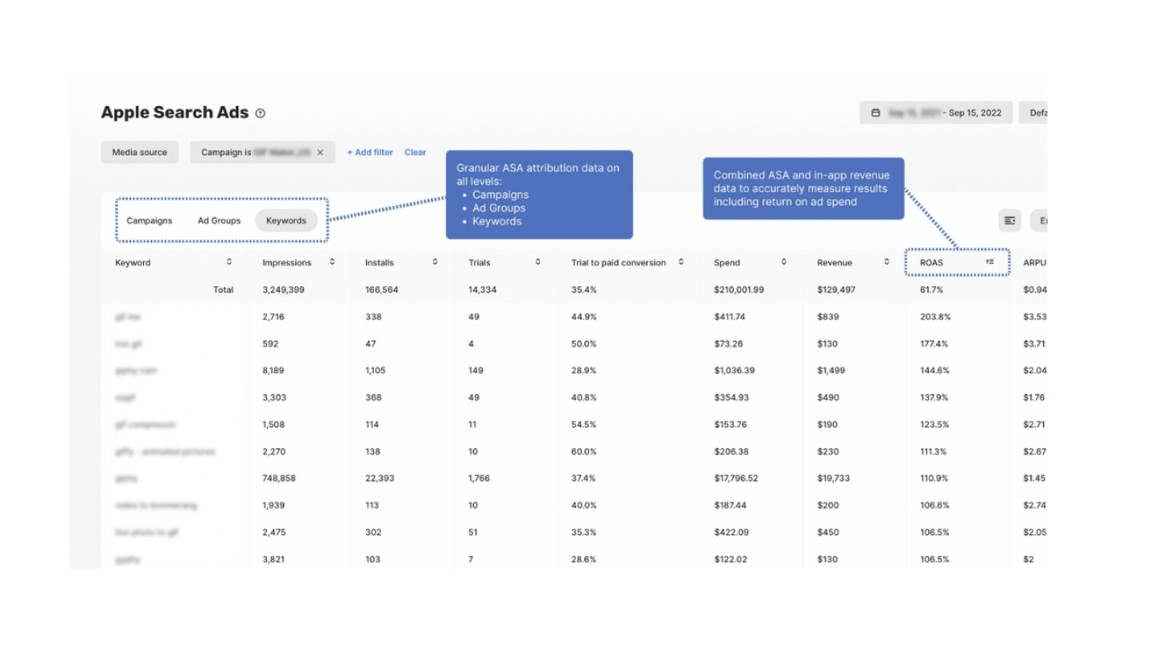Open the column layout icon button

pos(1010,220)
